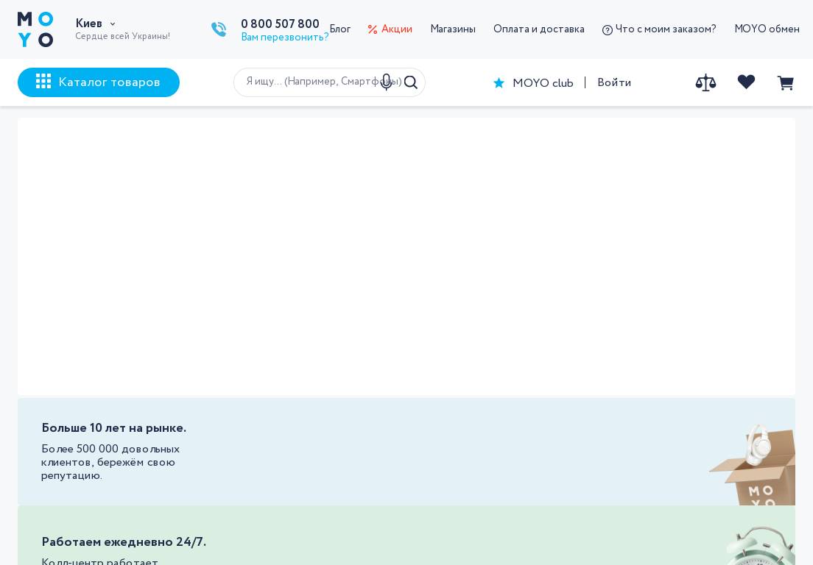Open MOYO обмен link

tap(767, 29)
